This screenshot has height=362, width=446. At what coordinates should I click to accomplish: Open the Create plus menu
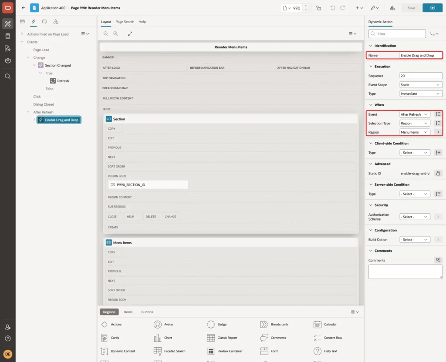[359, 8]
